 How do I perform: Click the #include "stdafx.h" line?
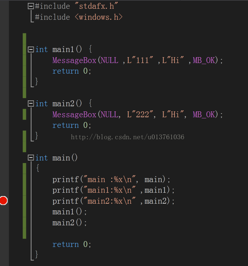76,6
